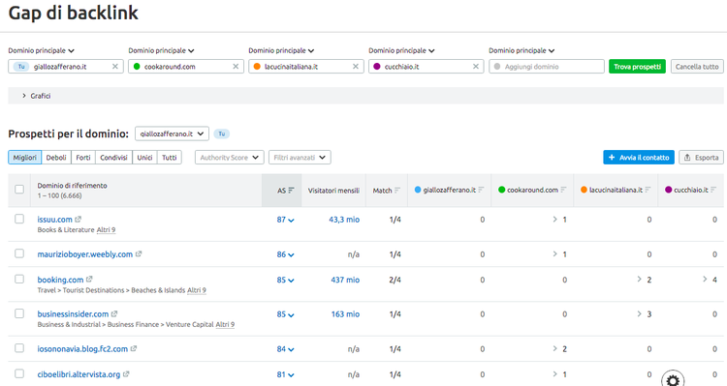The image size is (727, 386).
Task: Open the businessinsider.com domain link
Action: (x=73, y=313)
